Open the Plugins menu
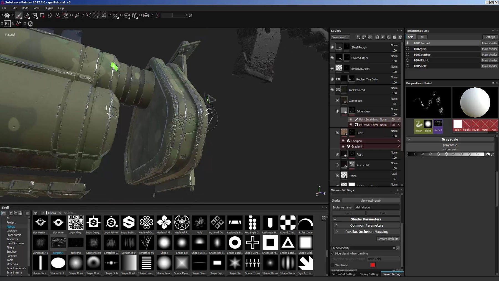Image resolution: width=499 pixels, height=281 pixels. tap(49, 8)
